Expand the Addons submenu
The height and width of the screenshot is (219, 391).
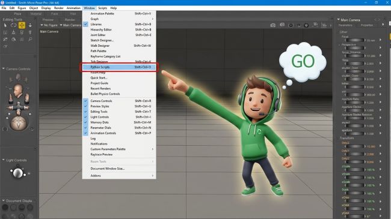tap(119, 176)
